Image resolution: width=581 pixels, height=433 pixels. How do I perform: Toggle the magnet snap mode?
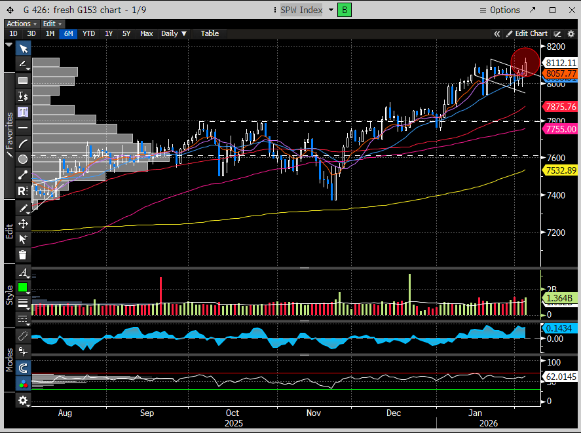pos(23,367)
